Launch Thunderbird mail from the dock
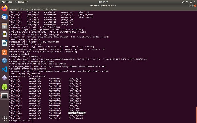 coord(4,17)
